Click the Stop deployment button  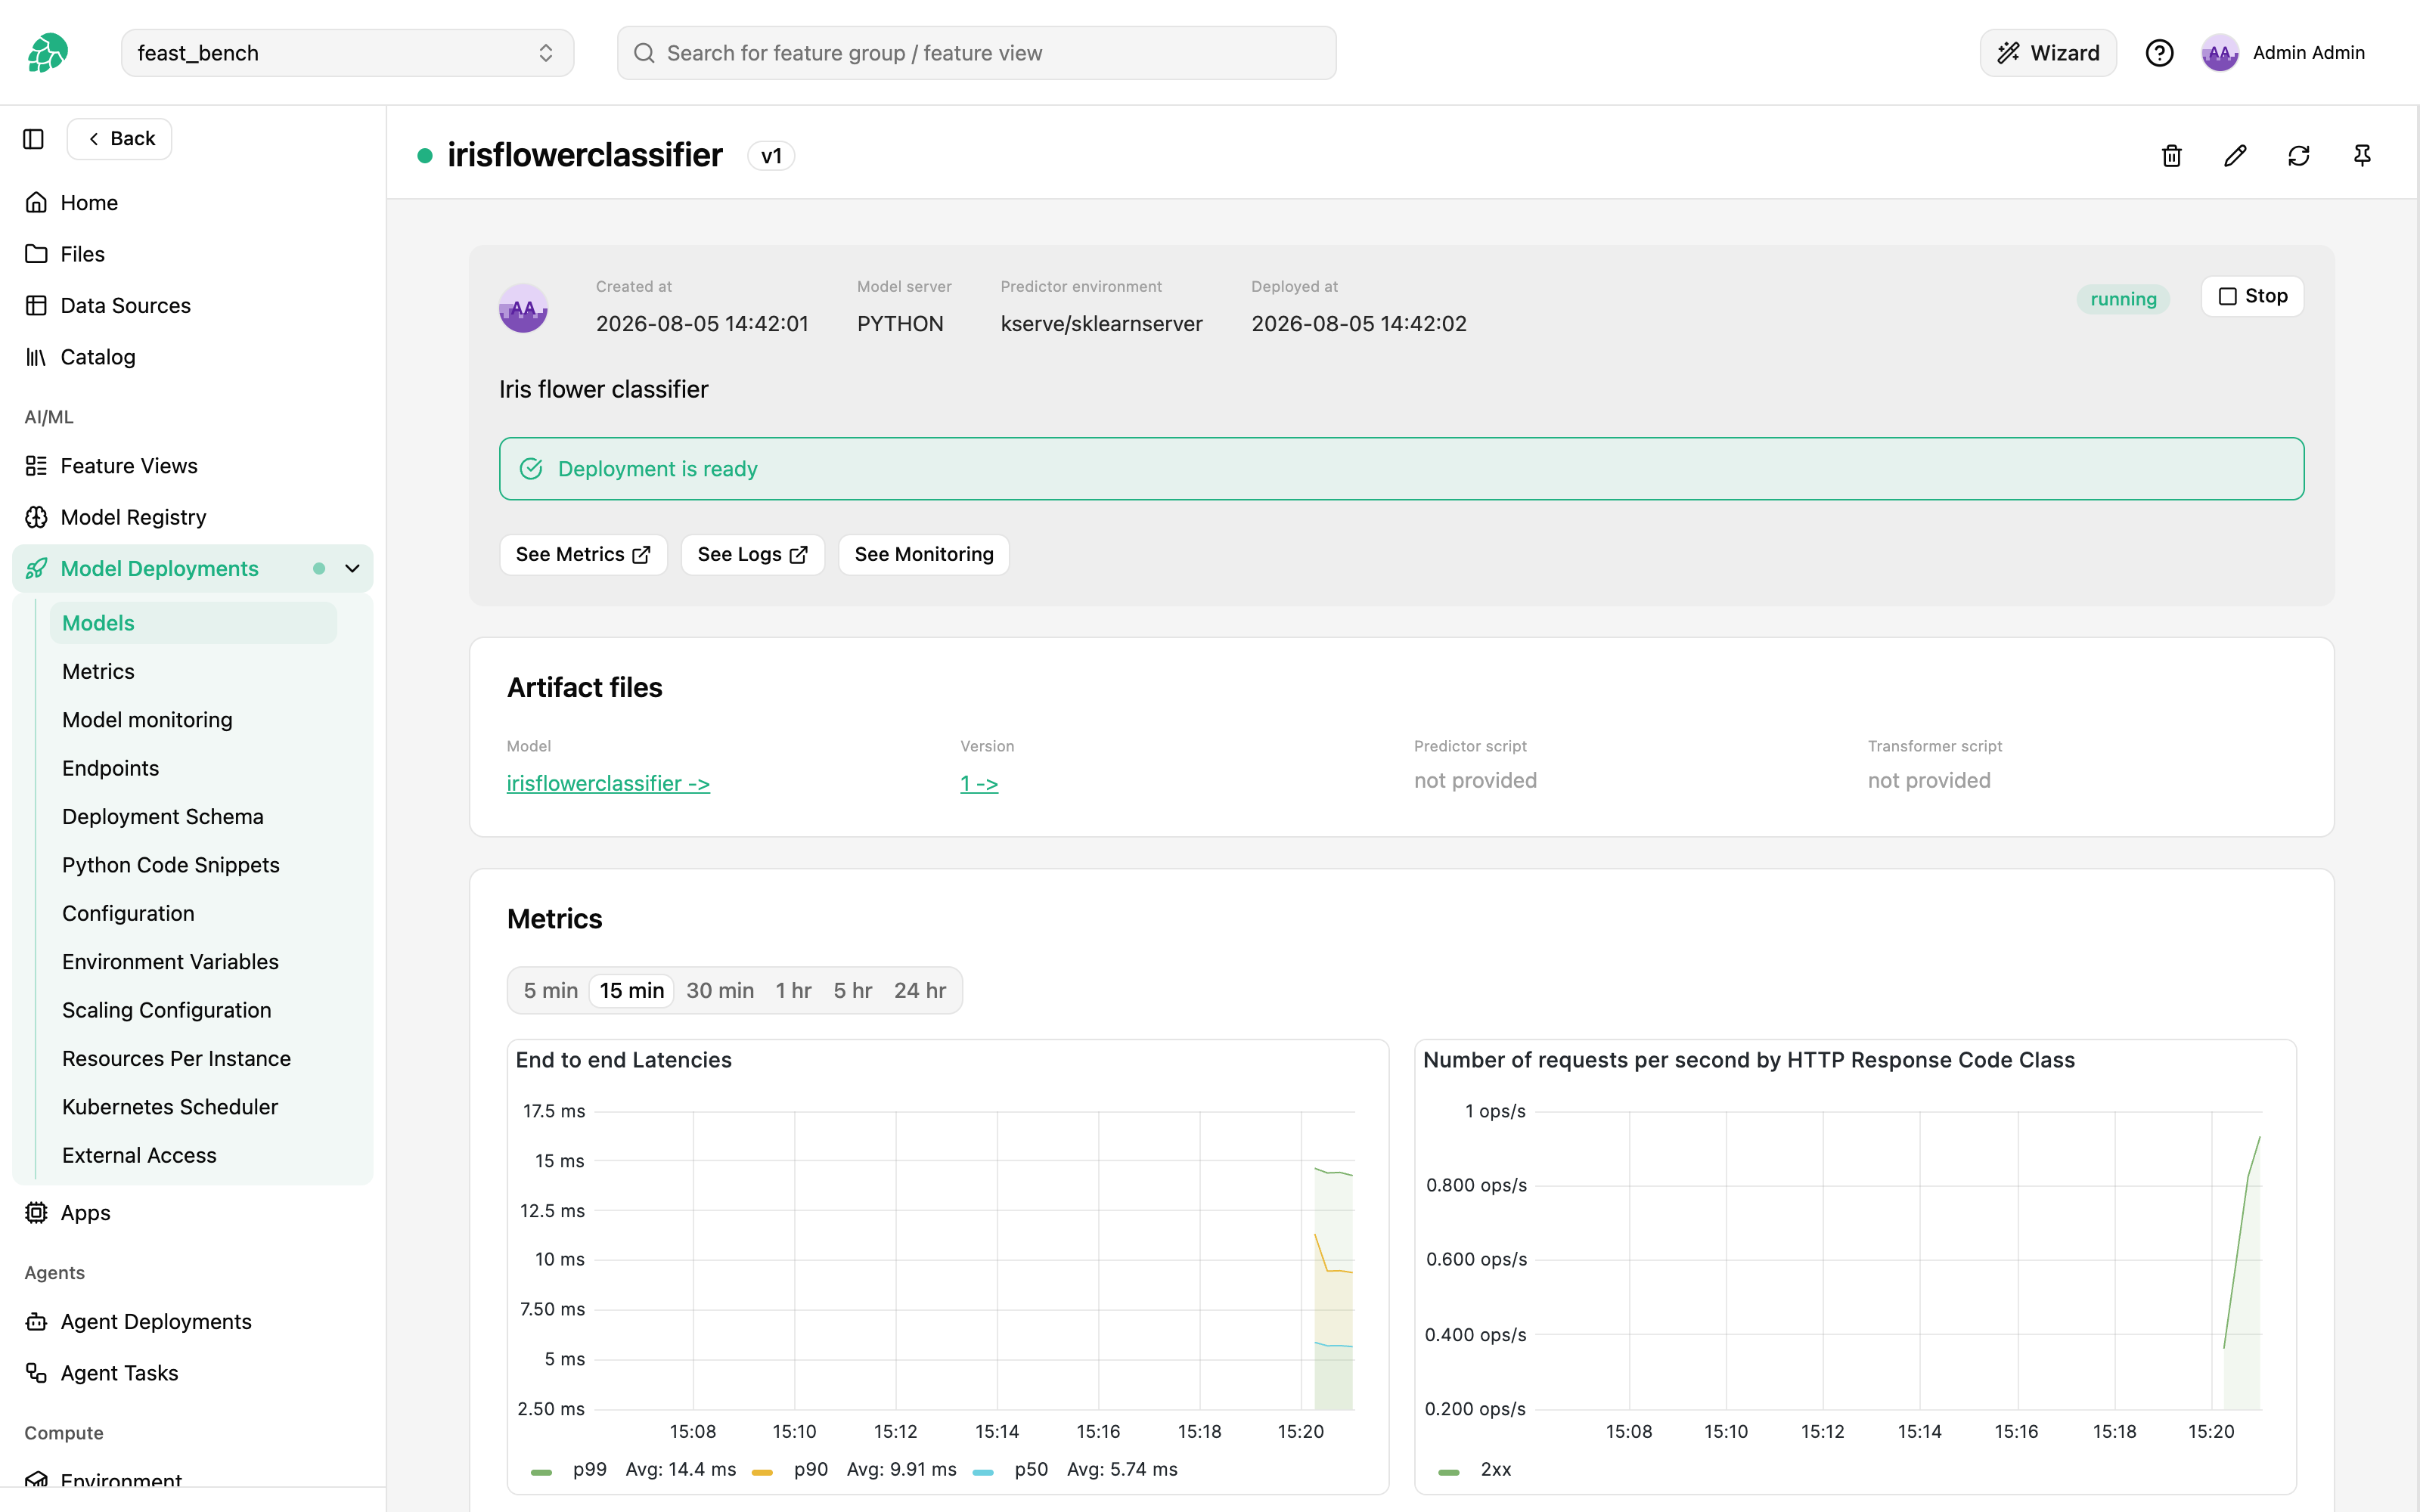point(2252,296)
